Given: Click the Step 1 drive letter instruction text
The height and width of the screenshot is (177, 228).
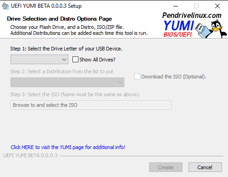Looking at the screenshot, I should point(66,49).
